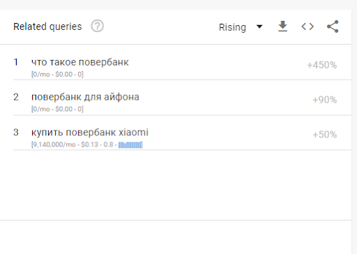Open the Related queries help icon
This screenshot has height=254, width=357.
pos(97,26)
